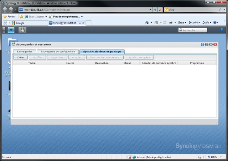Select the backup app icon in DSM taskbar
The image size is (228, 161).
point(22,30)
